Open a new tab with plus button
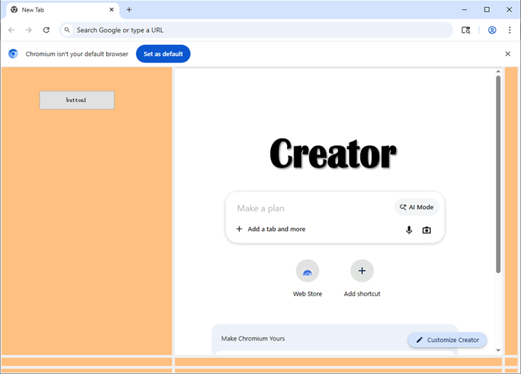The image size is (521, 374). click(x=129, y=9)
